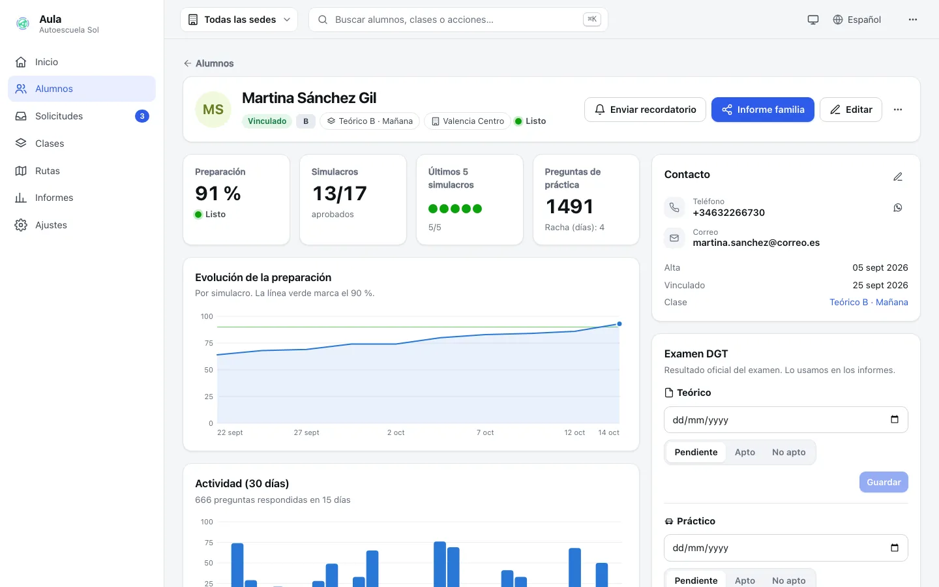The image size is (939, 587).
Task: Open WhatsApp chat icon next to phone
Action: 898,207
